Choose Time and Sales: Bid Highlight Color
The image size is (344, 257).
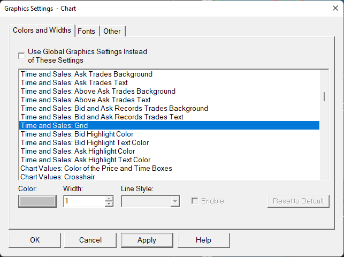(x=77, y=134)
